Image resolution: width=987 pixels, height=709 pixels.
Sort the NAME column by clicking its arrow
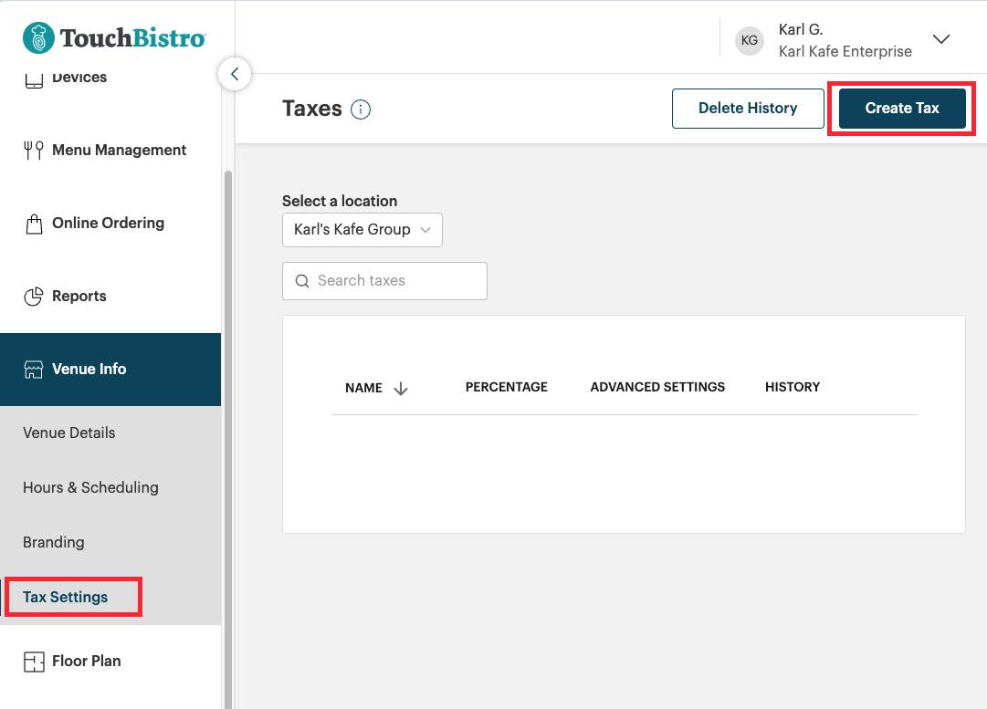point(401,388)
